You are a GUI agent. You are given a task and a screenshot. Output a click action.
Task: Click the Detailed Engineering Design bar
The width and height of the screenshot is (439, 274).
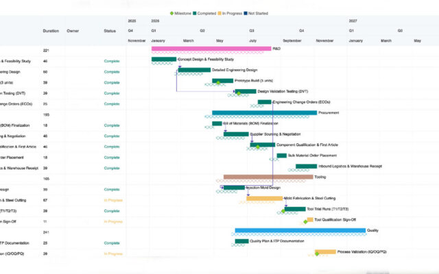point(194,70)
